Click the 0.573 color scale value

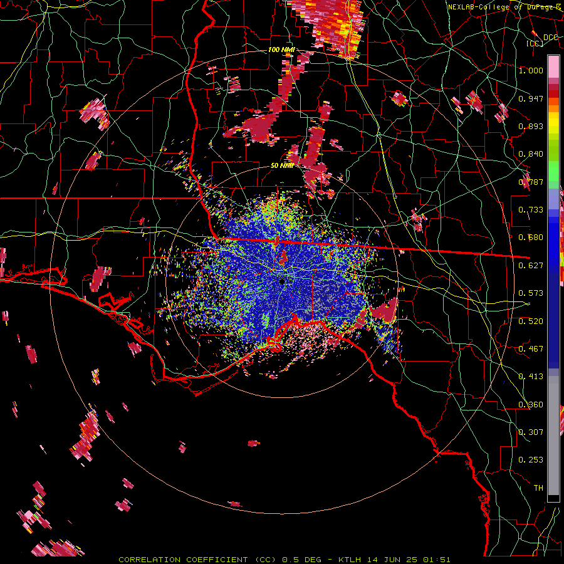(531, 293)
